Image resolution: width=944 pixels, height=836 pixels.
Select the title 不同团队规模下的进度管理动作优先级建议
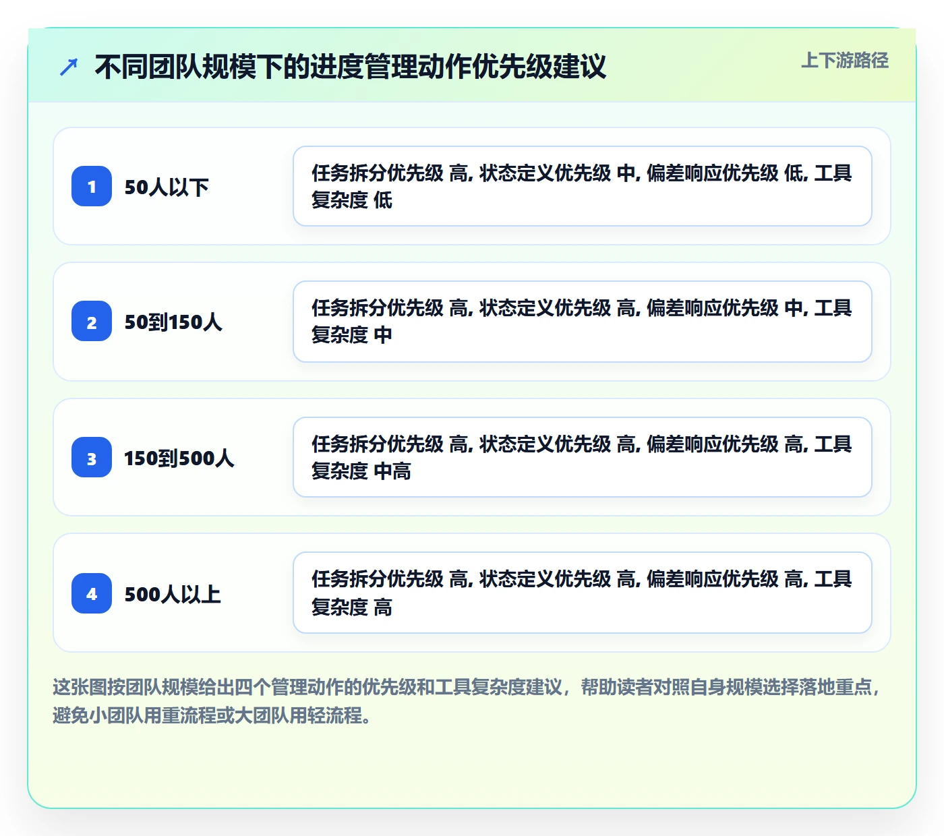(351, 67)
